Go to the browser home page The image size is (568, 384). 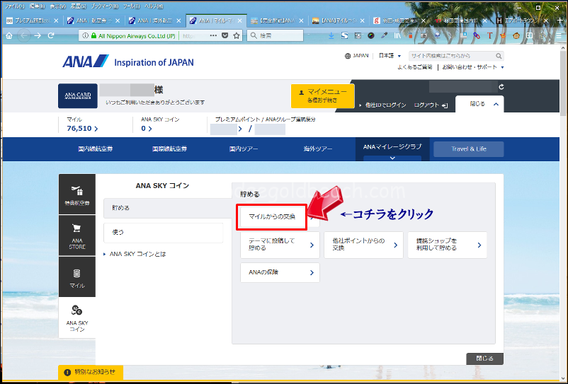pyautogui.click(x=9, y=36)
